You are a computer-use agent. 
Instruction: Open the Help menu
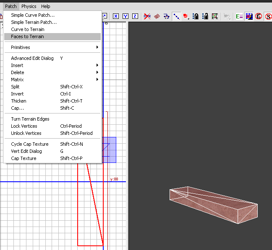[x=46, y=6]
